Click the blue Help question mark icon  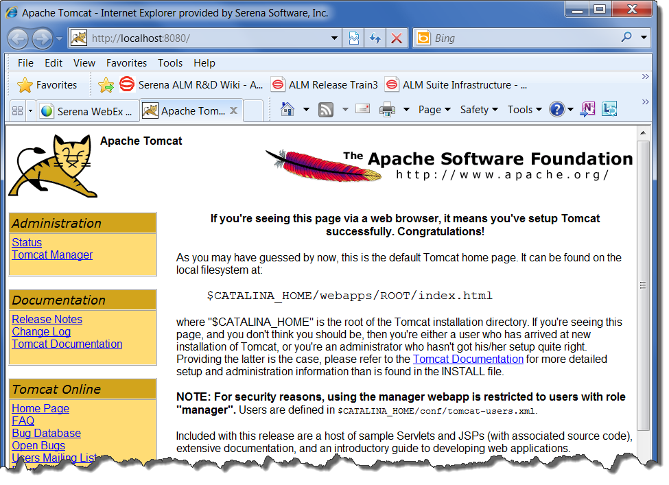click(556, 109)
